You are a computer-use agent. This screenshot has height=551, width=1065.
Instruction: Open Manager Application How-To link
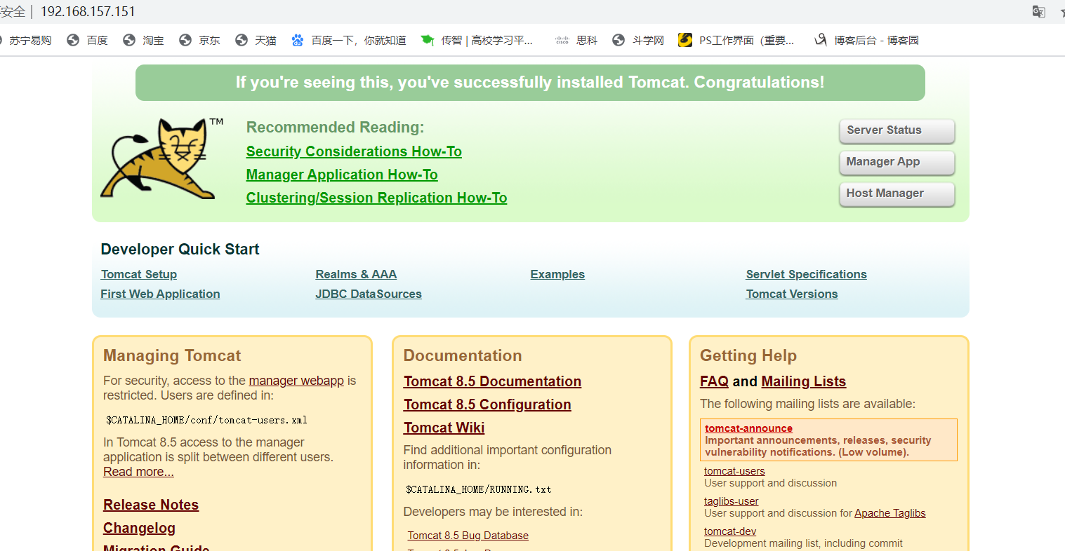tap(342, 175)
